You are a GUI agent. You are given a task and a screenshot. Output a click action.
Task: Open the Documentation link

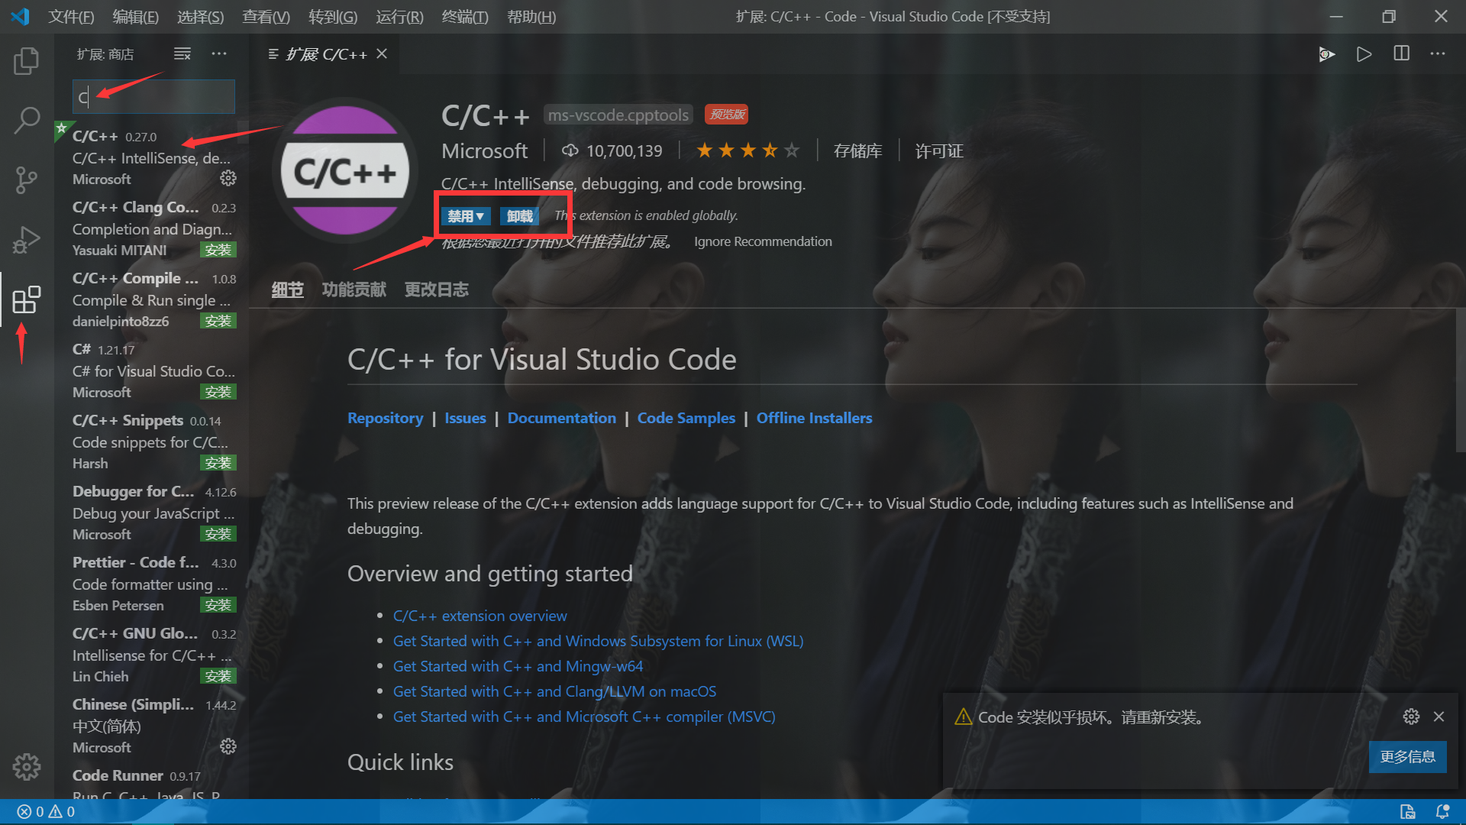(561, 418)
